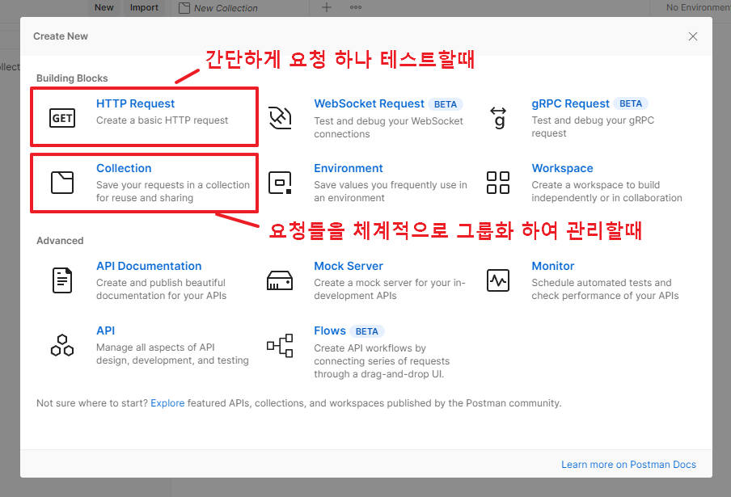Click 'Create a mock server' description

point(389,289)
